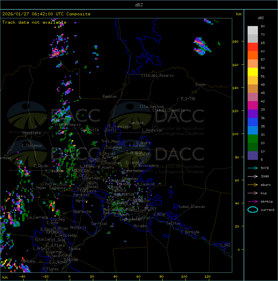Click the Clla.SanJose map label

pyautogui.click(x=152, y=106)
